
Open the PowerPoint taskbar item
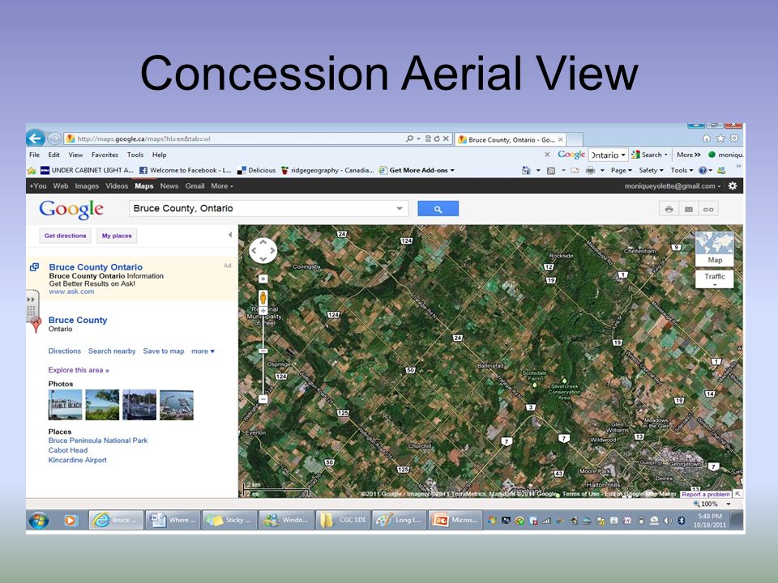[455, 520]
